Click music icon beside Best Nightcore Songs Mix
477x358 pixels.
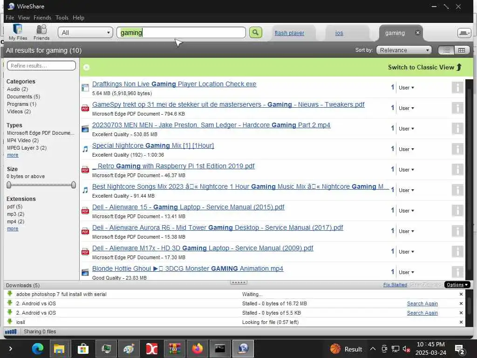coord(85,190)
